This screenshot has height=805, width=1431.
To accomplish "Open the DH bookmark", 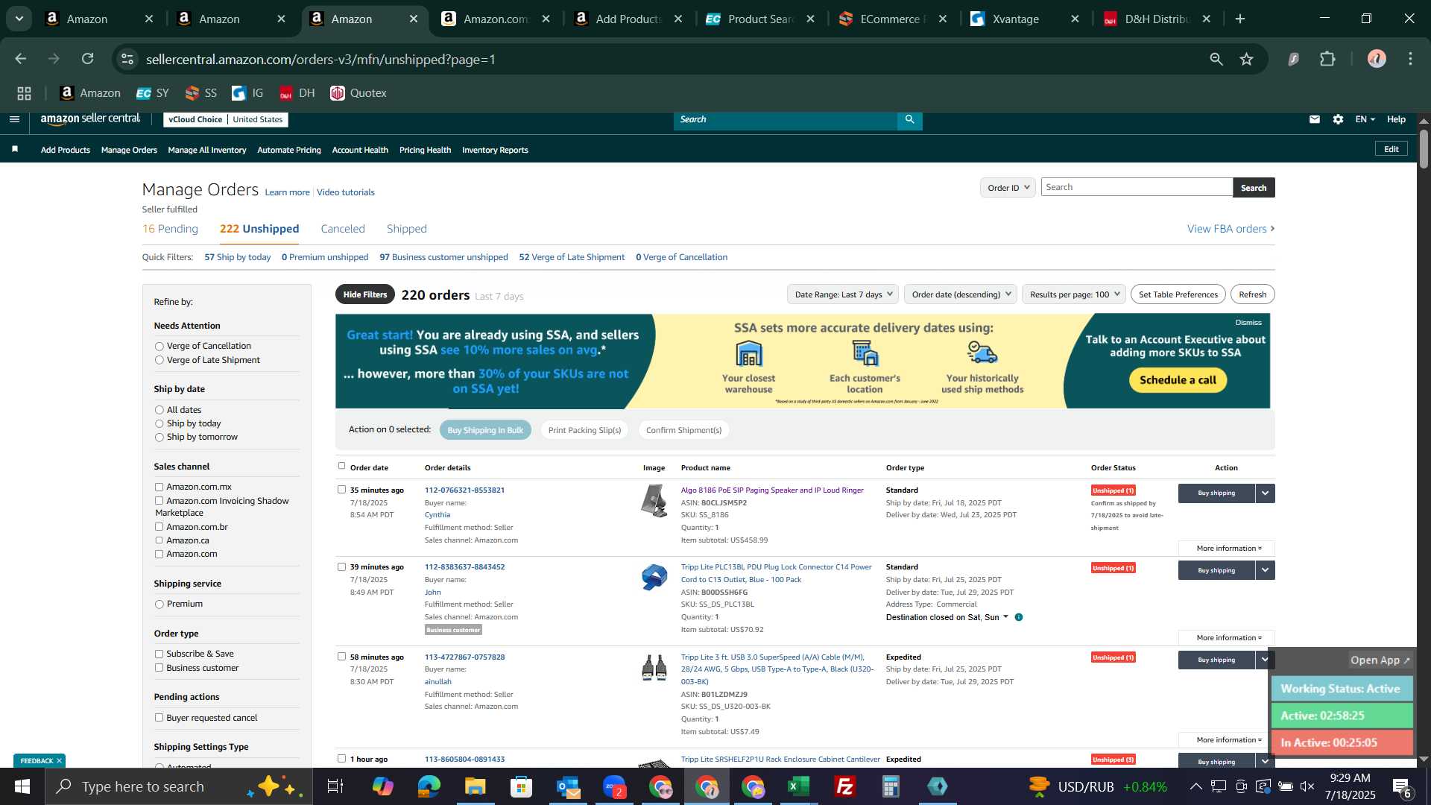I will pos(297,93).
